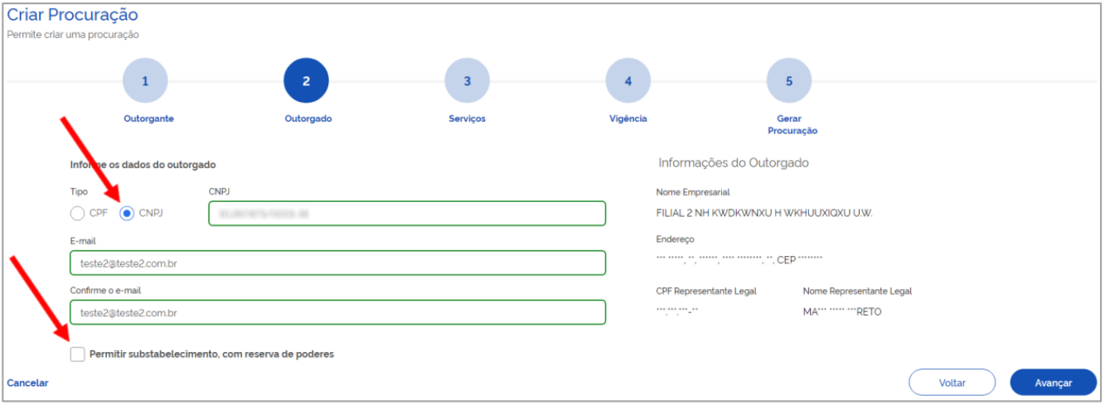1105x405 pixels.
Task: Click the E-mail input field
Action: 338,263
